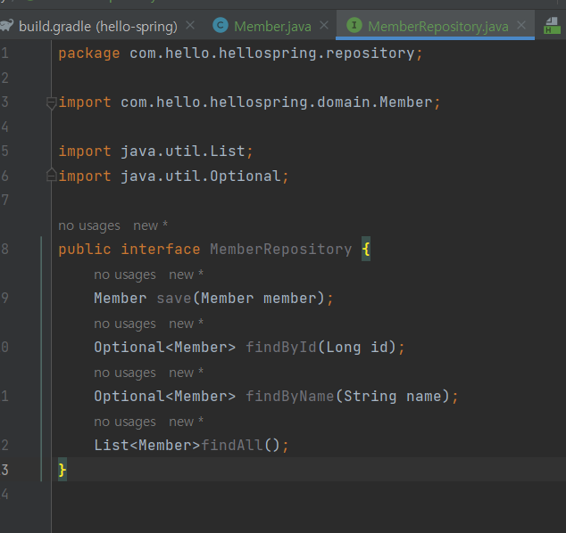Click the save method name
This screenshot has width=566, height=533.
click(173, 299)
